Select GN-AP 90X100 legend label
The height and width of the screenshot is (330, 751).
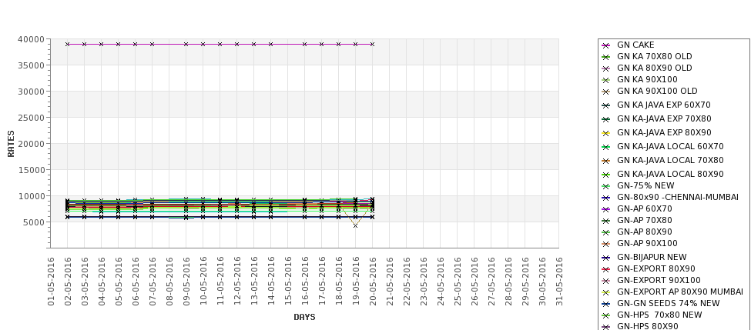[647, 243]
